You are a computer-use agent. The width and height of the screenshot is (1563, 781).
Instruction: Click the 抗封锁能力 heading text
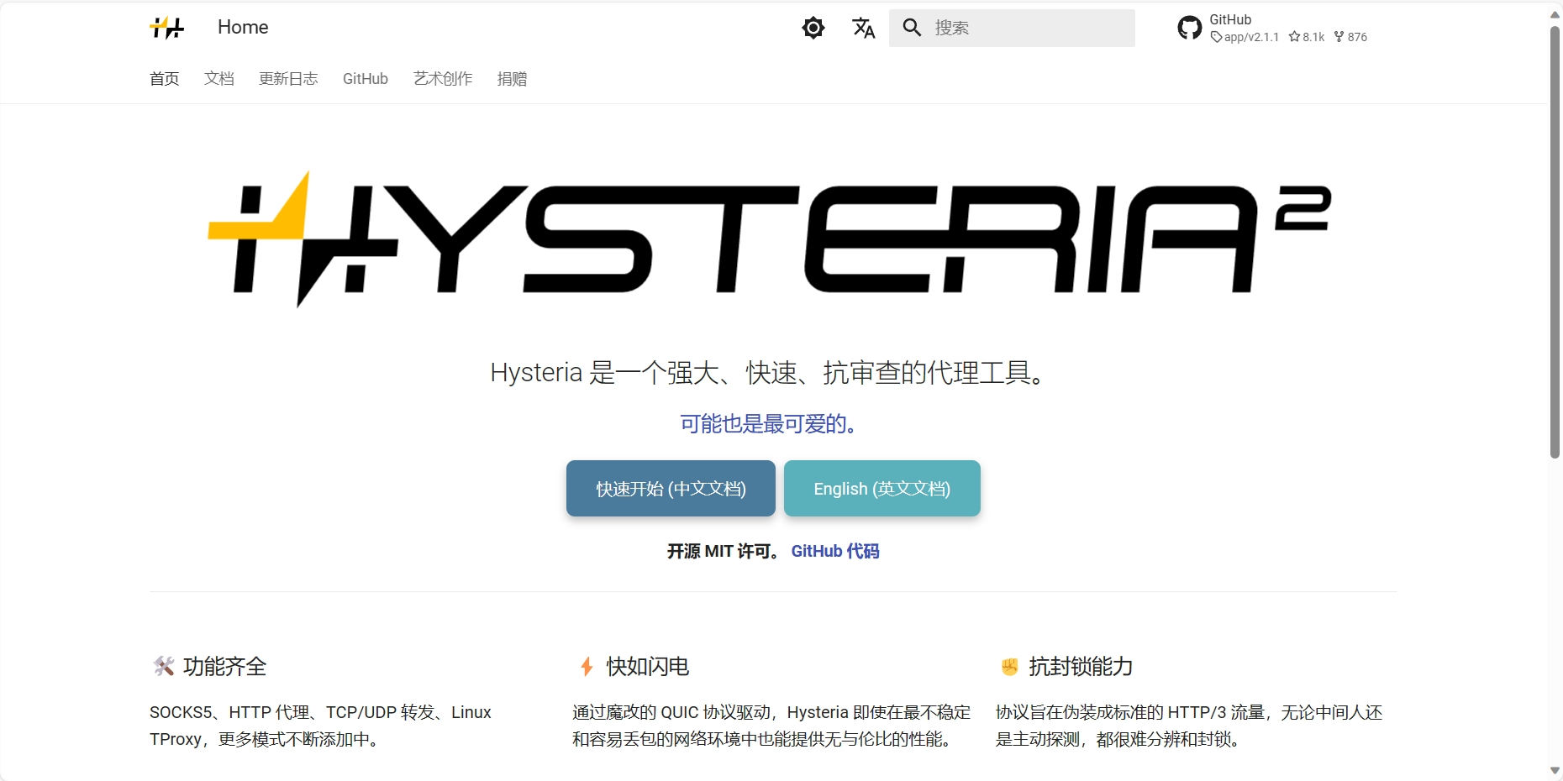(x=1081, y=667)
